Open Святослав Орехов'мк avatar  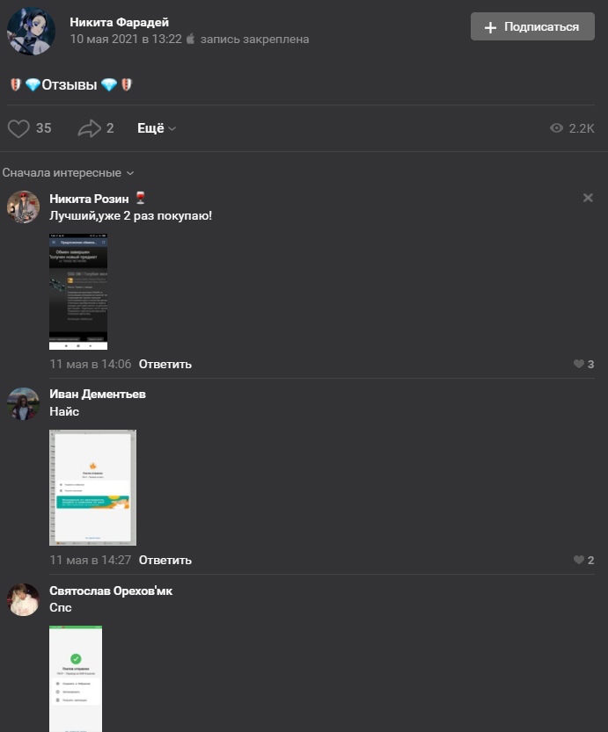tap(23, 599)
